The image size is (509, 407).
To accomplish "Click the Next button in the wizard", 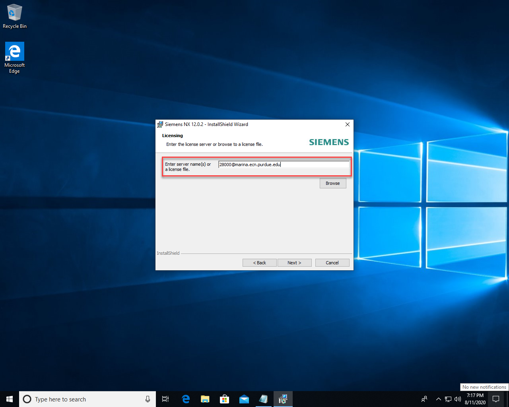I will (x=294, y=263).
